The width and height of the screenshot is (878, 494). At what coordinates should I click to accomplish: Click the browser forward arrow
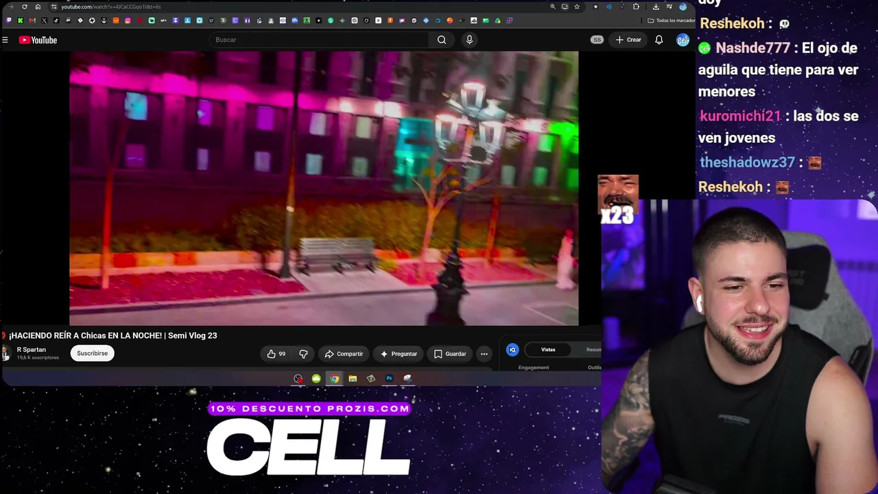pos(12,7)
